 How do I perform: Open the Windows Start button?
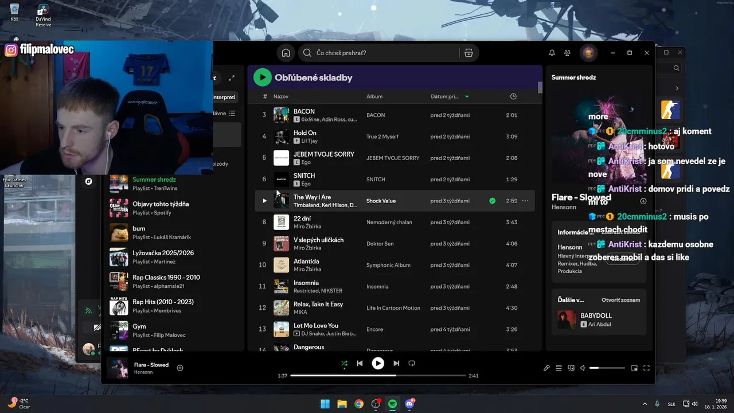[x=325, y=404]
